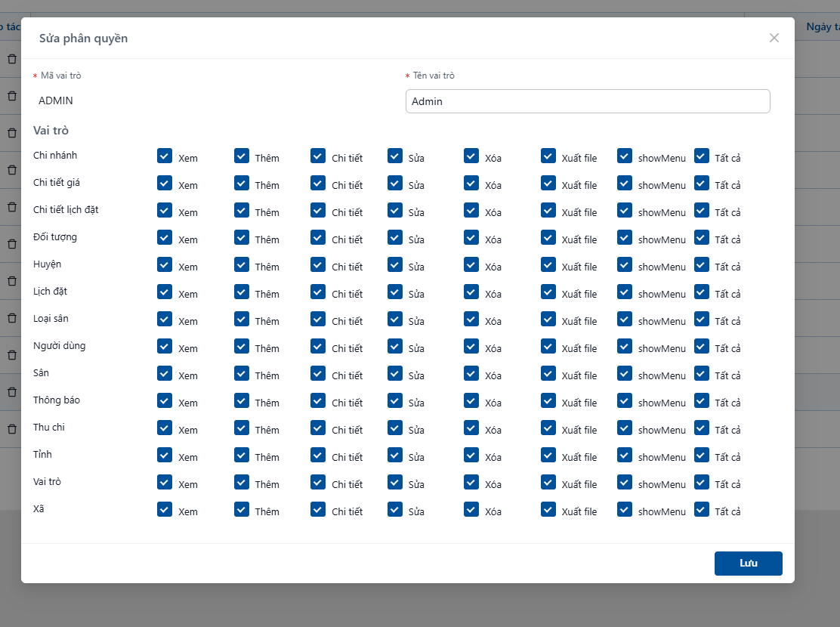Uncheck showMenu for Xã
This screenshot has width=840, height=627.
[x=624, y=510]
